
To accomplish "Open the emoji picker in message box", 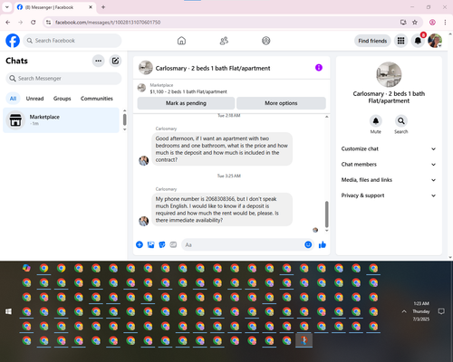I will pyautogui.click(x=308, y=244).
